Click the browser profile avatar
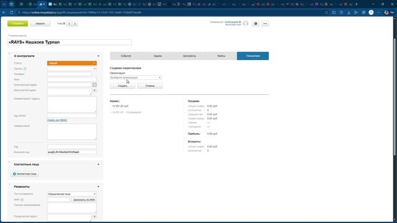 [x=371, y=12]
